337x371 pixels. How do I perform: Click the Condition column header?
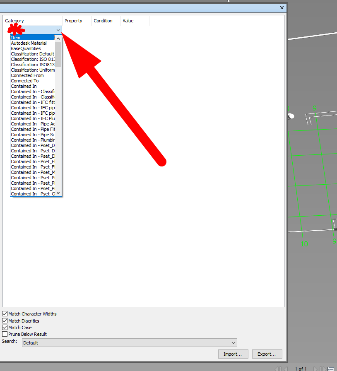pos(103,21)
